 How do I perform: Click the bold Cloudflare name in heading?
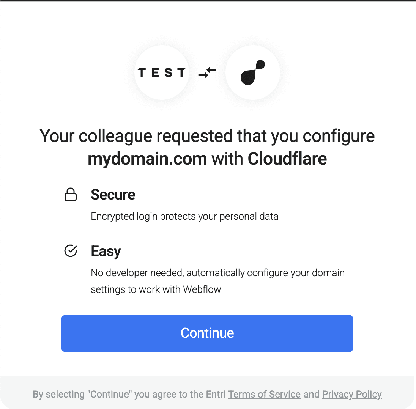[x=287, y=158]
